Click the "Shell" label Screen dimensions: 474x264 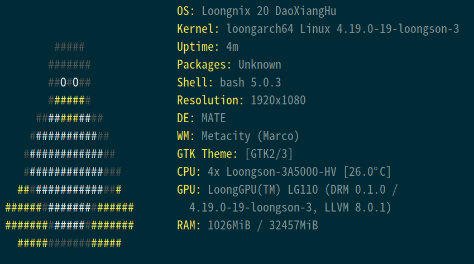pyautogui.click(x=192, y=83)
